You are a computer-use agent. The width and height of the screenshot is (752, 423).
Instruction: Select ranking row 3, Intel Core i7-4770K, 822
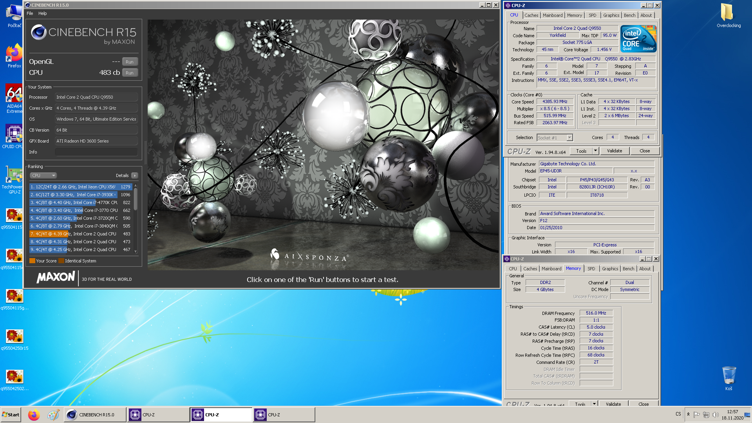point(81,202)
